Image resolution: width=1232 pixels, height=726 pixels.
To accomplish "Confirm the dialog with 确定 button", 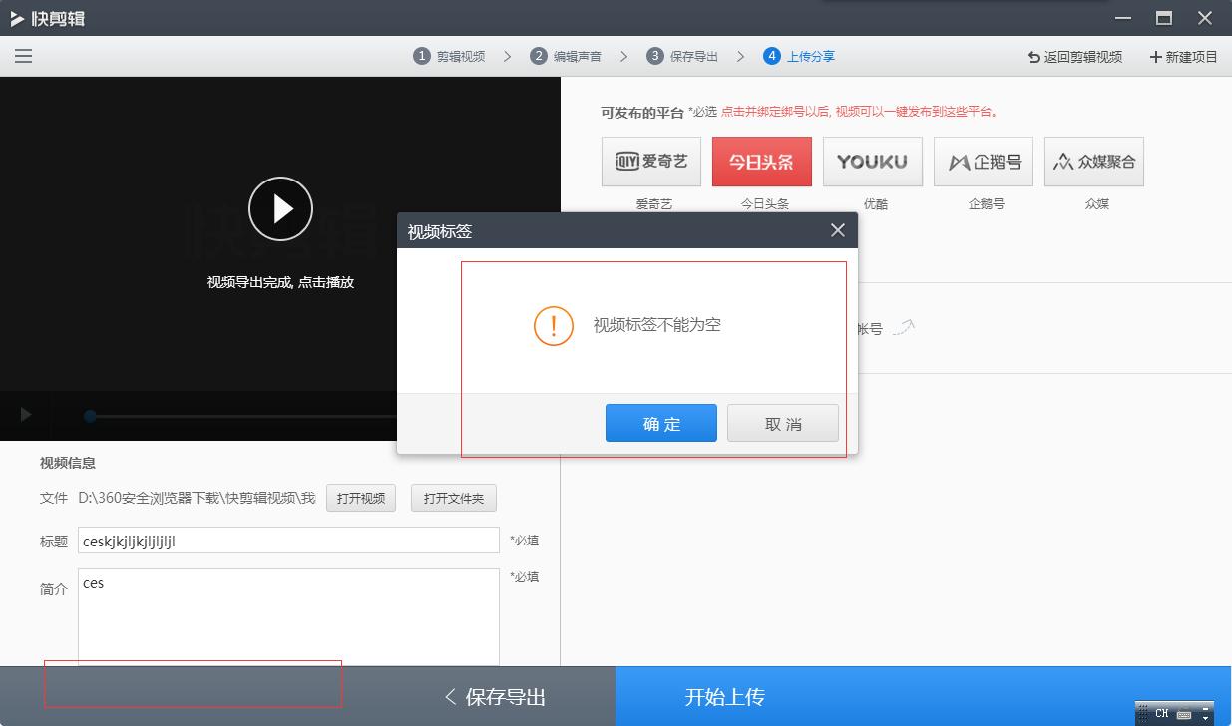I will 660,423.
